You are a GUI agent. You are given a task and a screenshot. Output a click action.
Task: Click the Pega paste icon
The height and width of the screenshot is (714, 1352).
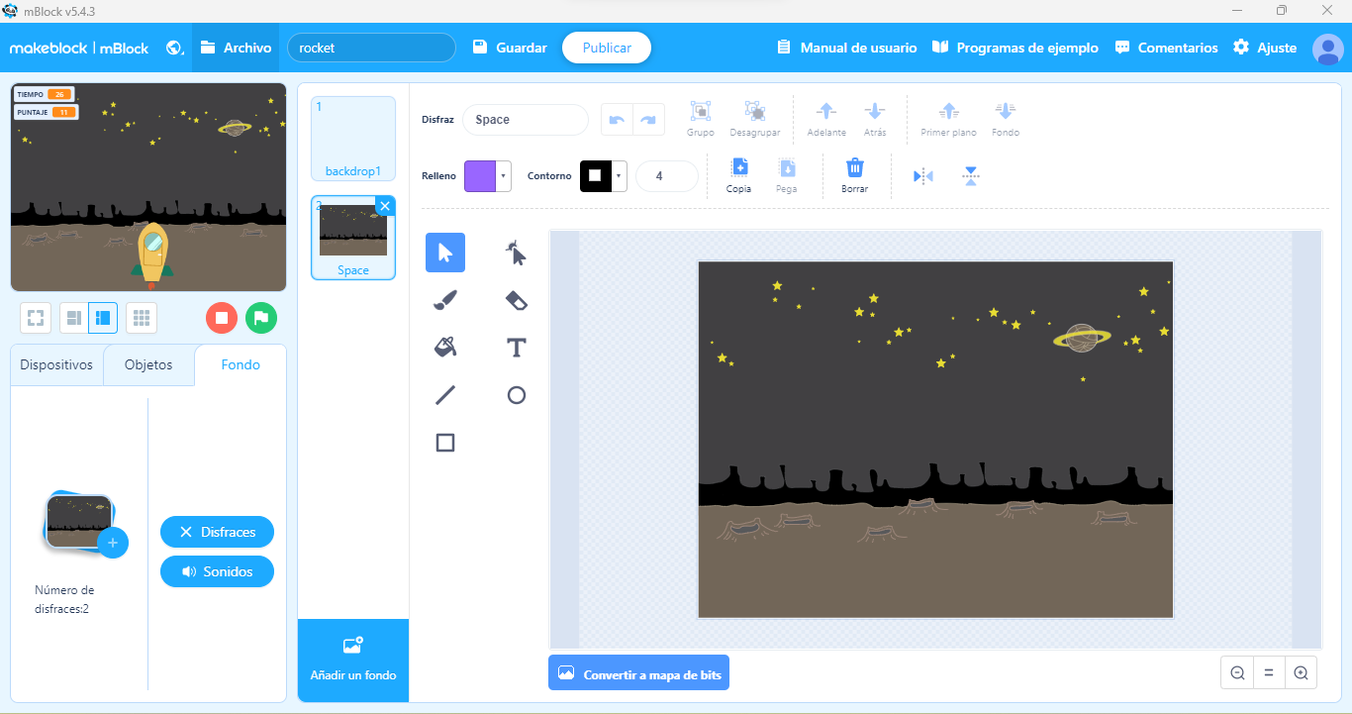[787, 167]
